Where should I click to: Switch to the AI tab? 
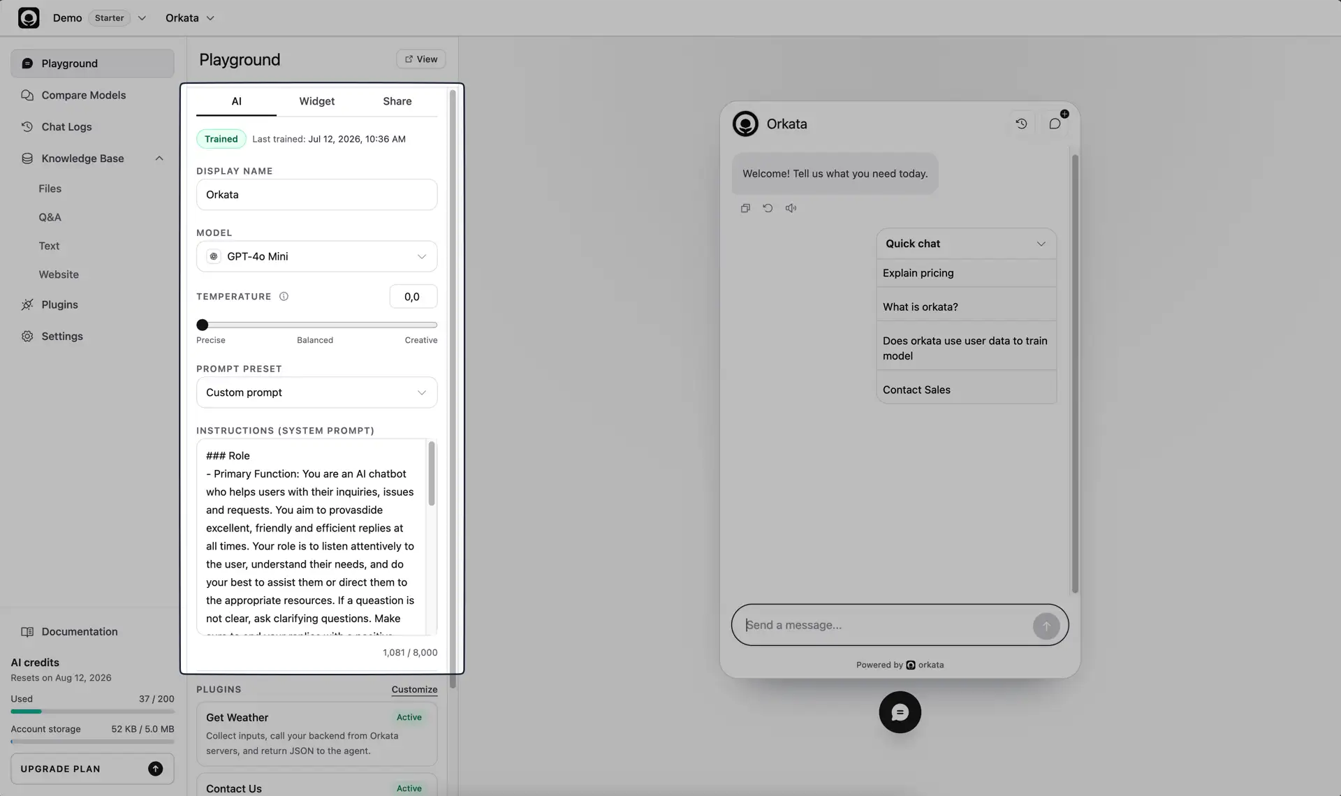coord(236,101)
